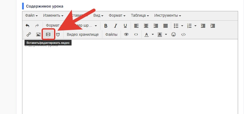Viewport: 244px width, 114px height.
Task: Click the alarm clock icon
Action: [x=58, y=34]
